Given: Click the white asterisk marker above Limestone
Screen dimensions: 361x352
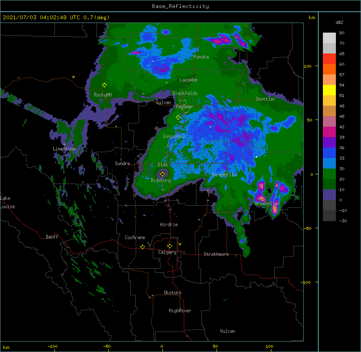Looking at the screenshot, I should click(x=64, y=145).
